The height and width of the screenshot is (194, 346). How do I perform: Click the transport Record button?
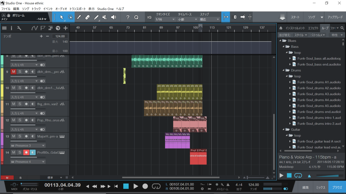pyautogui.click(x=145, y=186)
